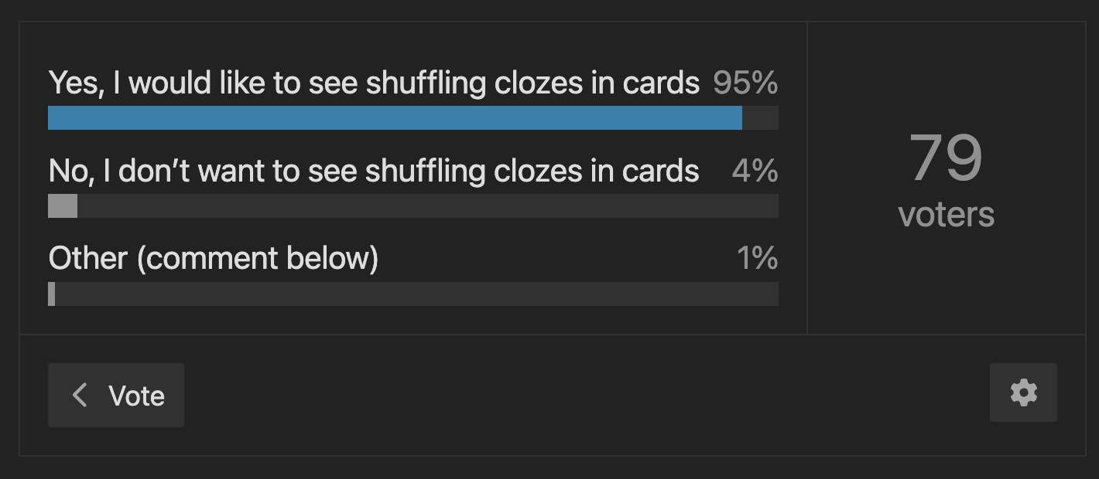Click the unfilled end of the 'Yes' bar

[760, 117]
